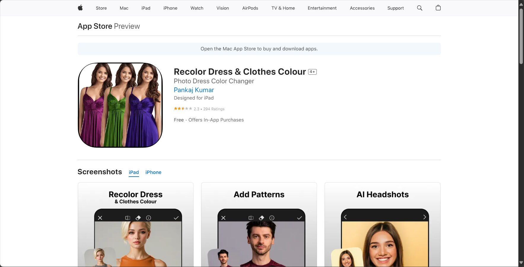Click the scrollbar down arrow

[x=521, y=263]
